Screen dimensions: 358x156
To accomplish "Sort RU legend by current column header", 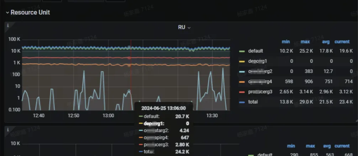I will click(x=342, y=42).
